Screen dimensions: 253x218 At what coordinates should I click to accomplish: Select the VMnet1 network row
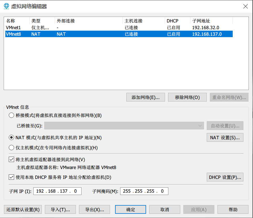click(x=119, y=28)
